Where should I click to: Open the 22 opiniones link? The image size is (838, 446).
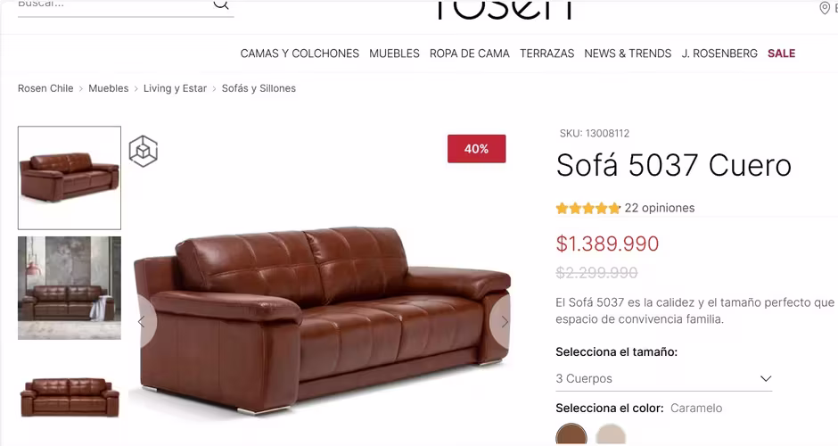pyautogui.click(x=660, y=208)
